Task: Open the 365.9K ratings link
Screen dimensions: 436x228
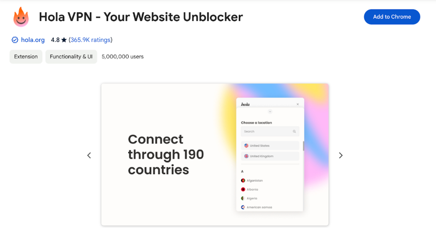Action: (x=91, y=40)
